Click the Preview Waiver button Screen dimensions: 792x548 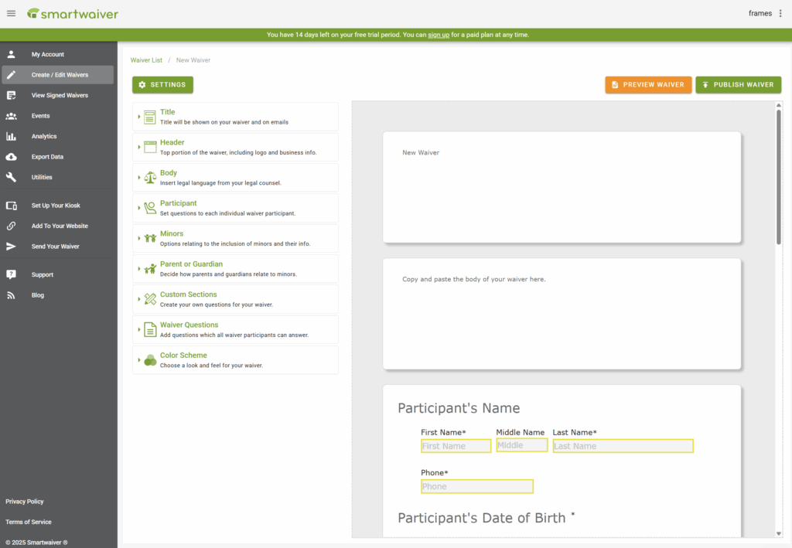pos(648,85)
